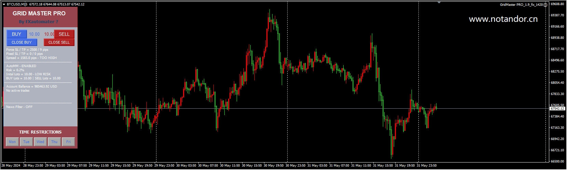Open the BTCUSD chart menu arrow
This screenshot has height=170, width=567.
(x=4, y=4)
